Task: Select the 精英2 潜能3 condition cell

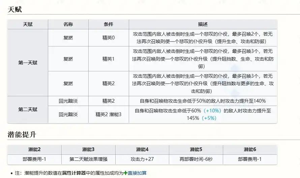Action: (x=109, y=114)
